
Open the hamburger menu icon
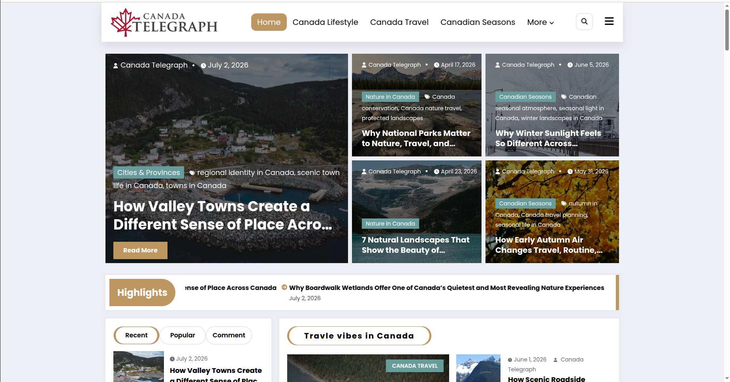click(609, 21)
